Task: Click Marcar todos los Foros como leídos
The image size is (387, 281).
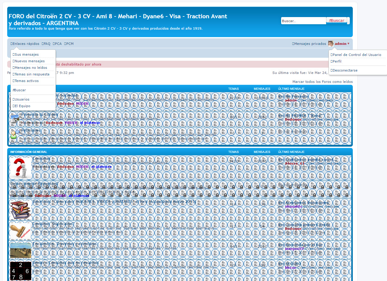Action: [322, 82]
